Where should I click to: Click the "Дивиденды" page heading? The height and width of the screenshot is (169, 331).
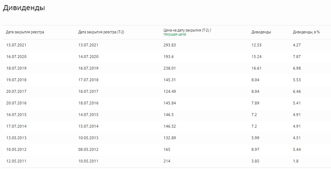[x=24, y=8]
